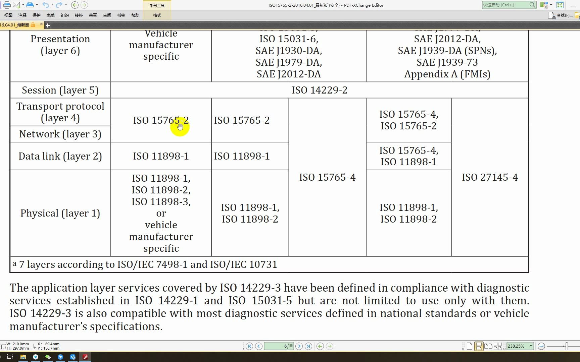Image resolution: width=580 pixels, height=362 pixels.
Task: Click the zoom slider handle
Action: 567,346
